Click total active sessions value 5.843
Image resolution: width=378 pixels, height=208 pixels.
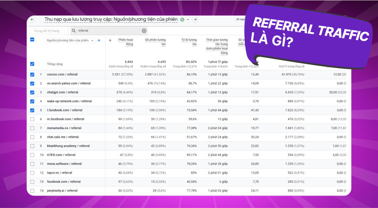tap(129, 62)
